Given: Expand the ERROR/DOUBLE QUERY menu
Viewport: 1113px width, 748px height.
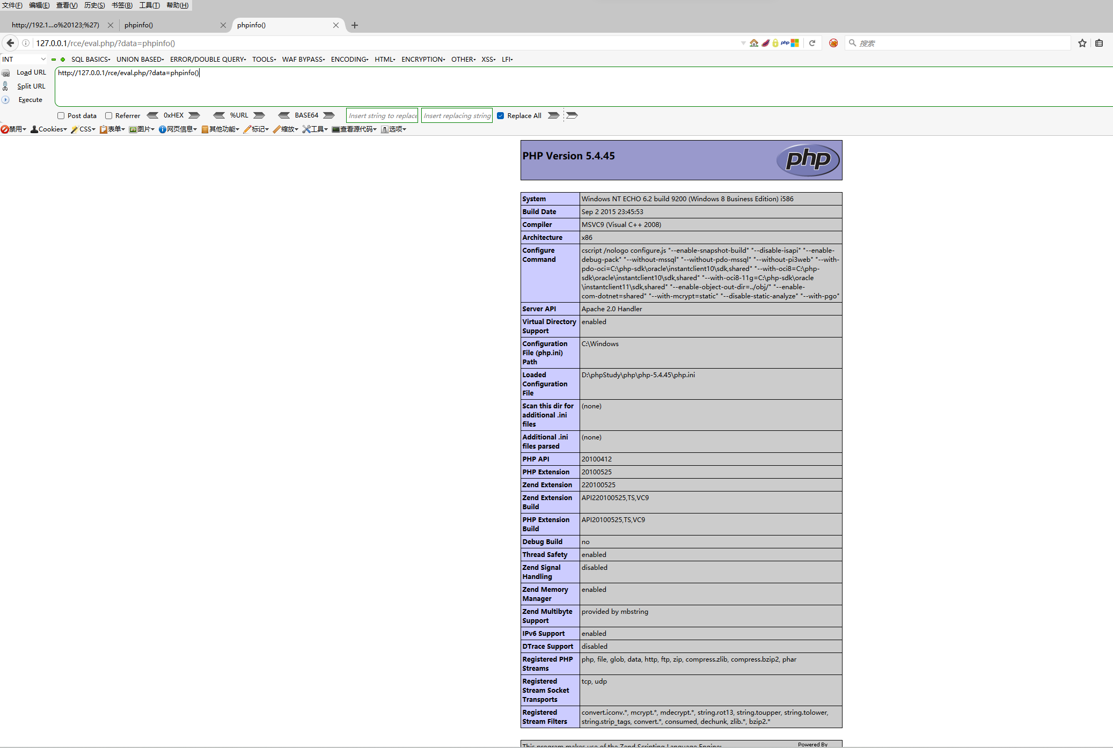Looking at the screenshot, I should click(x=208, y=60).
